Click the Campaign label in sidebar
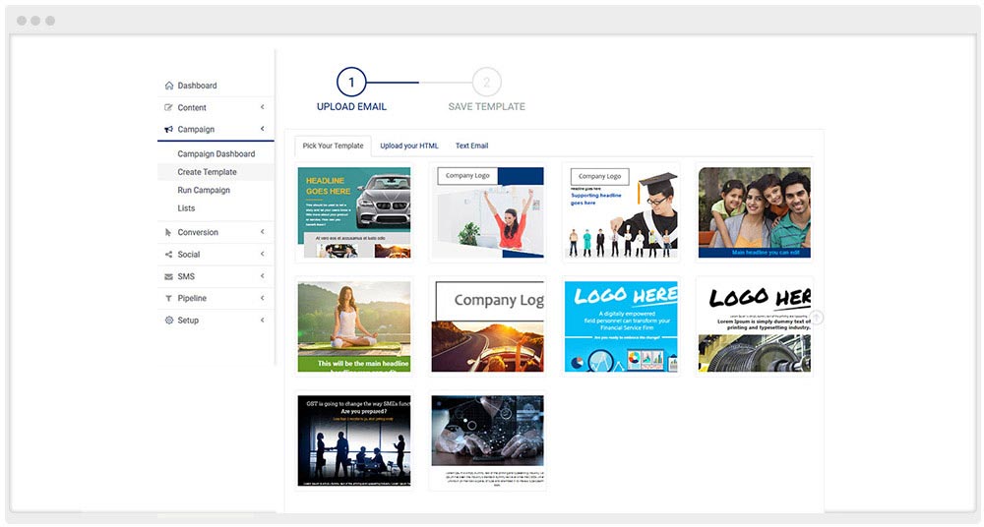The image size is (984, 527). tap(196, 129)
